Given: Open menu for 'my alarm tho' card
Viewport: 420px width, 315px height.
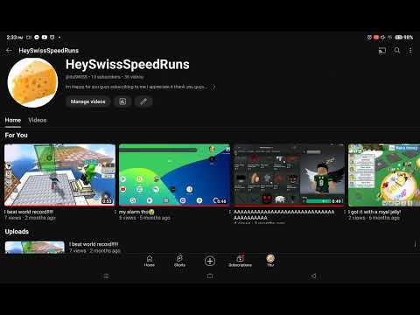Looking at the screenshot, I should pos(230,212).
